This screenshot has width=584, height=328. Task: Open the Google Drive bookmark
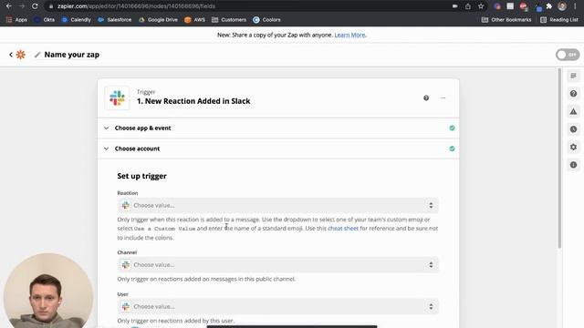(158, 20)
